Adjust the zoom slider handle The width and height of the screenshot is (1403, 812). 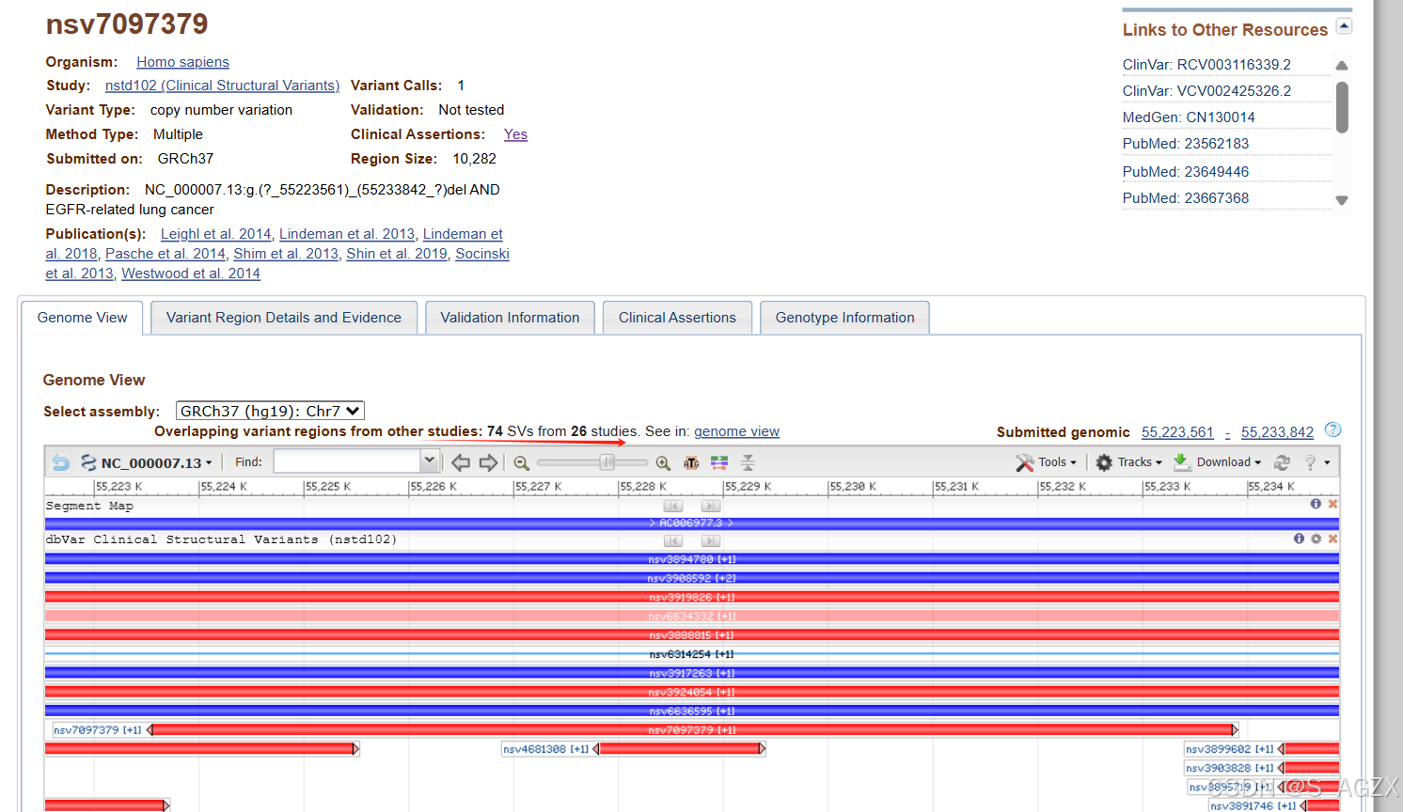(607, 462)
